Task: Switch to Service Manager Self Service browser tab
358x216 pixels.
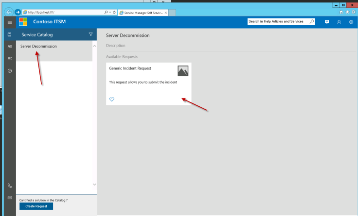Action: point(143,12)
